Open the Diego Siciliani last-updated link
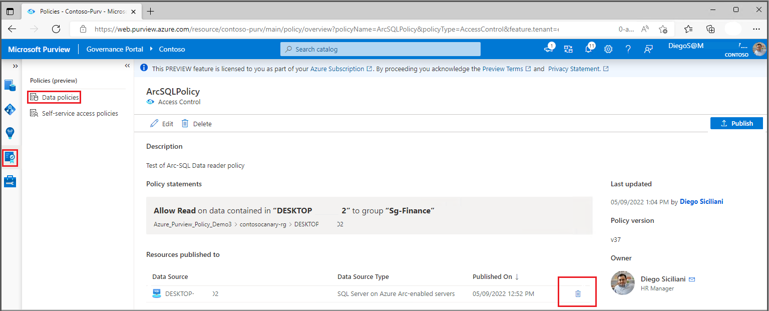Image resolution: width=769 pixels, height=311 pixels. [701, 202]
